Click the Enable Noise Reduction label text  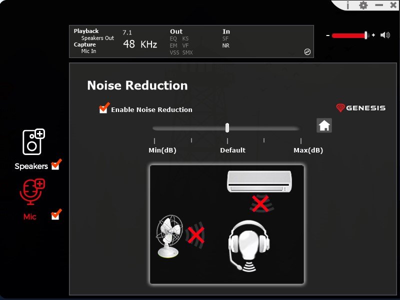(152, 109)
